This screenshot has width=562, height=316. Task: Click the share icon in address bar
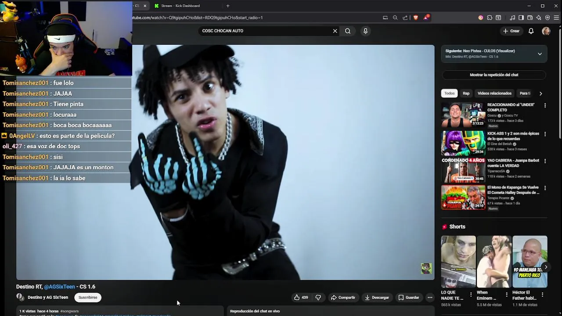405,18
